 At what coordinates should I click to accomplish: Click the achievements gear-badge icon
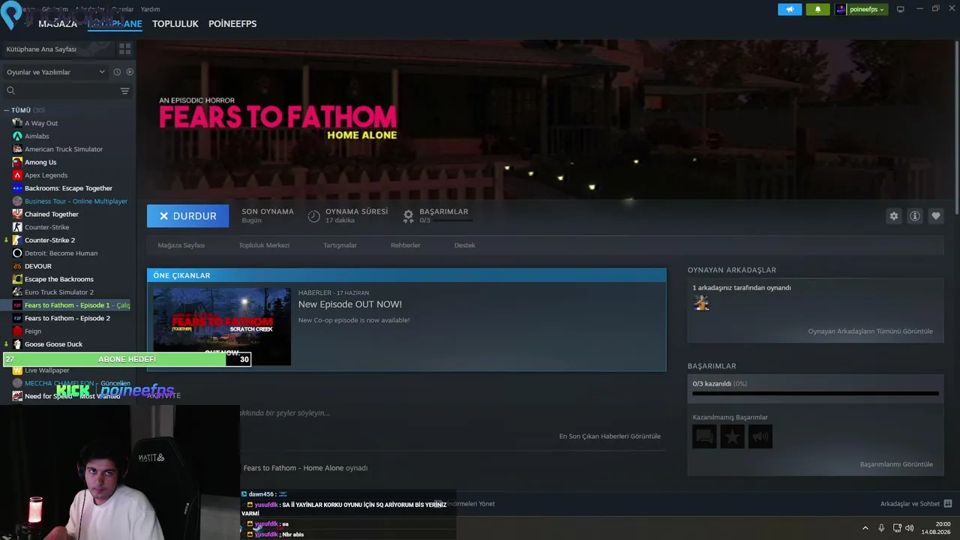pyautogui.click(x=408, y=216)
